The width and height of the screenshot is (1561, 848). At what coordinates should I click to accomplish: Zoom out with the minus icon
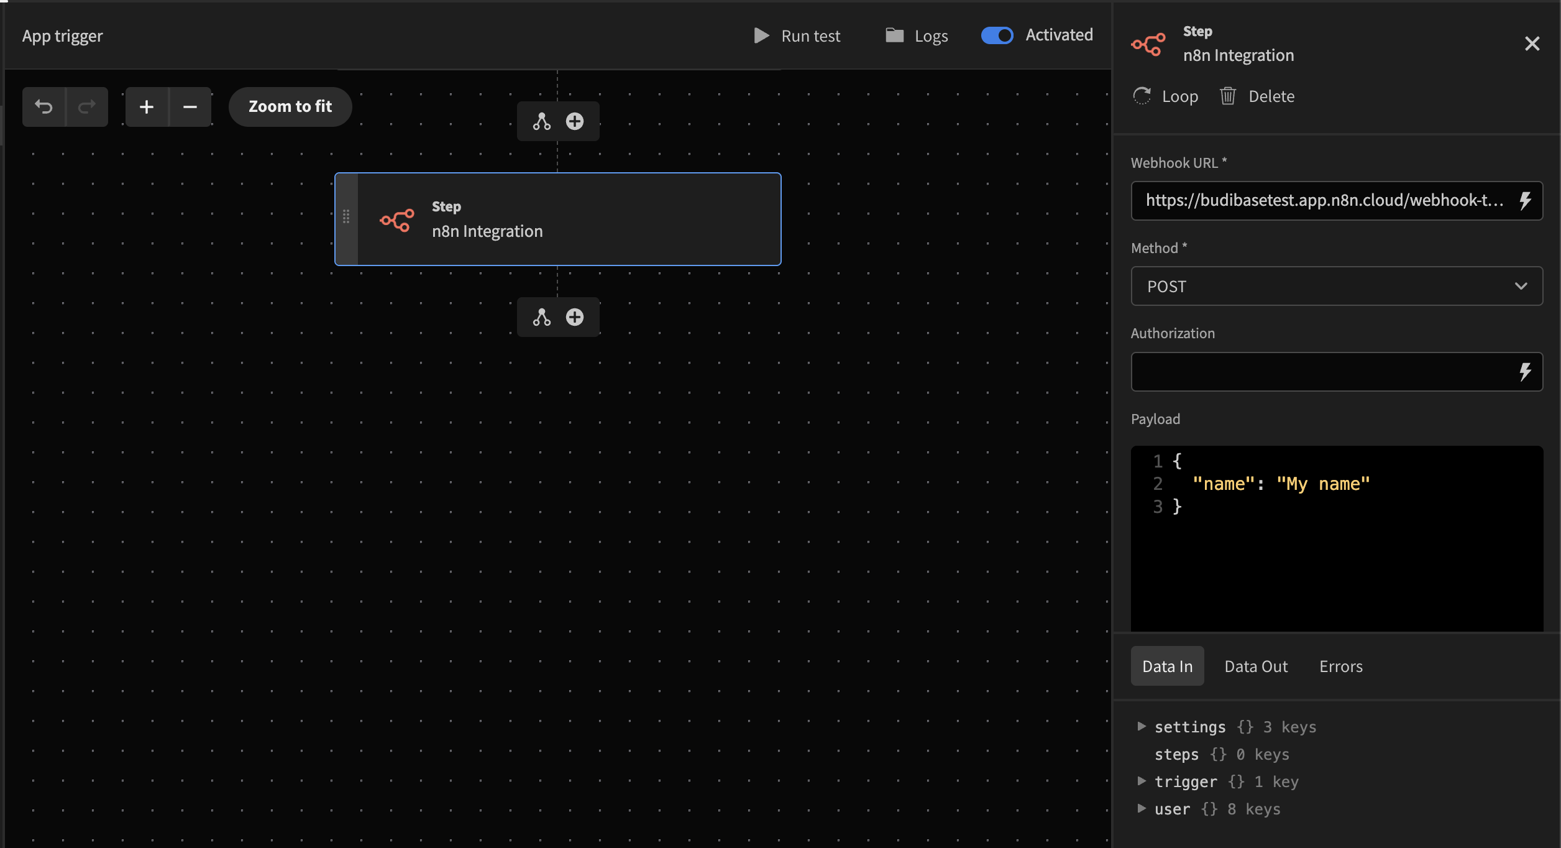click(x=190, y=107)
